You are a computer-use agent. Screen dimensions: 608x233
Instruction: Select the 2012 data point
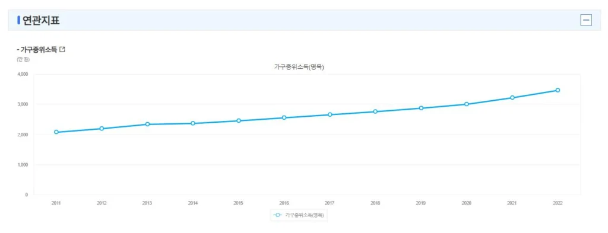[x=102, y=129]
